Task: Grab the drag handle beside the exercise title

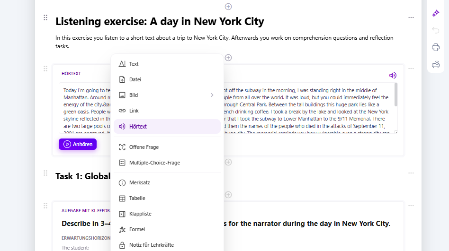Action: (45, 17)
